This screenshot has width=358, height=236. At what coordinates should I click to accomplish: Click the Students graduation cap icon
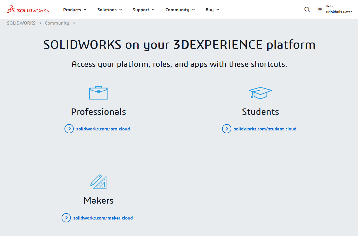pyautogui.click(x=260, y=93)
